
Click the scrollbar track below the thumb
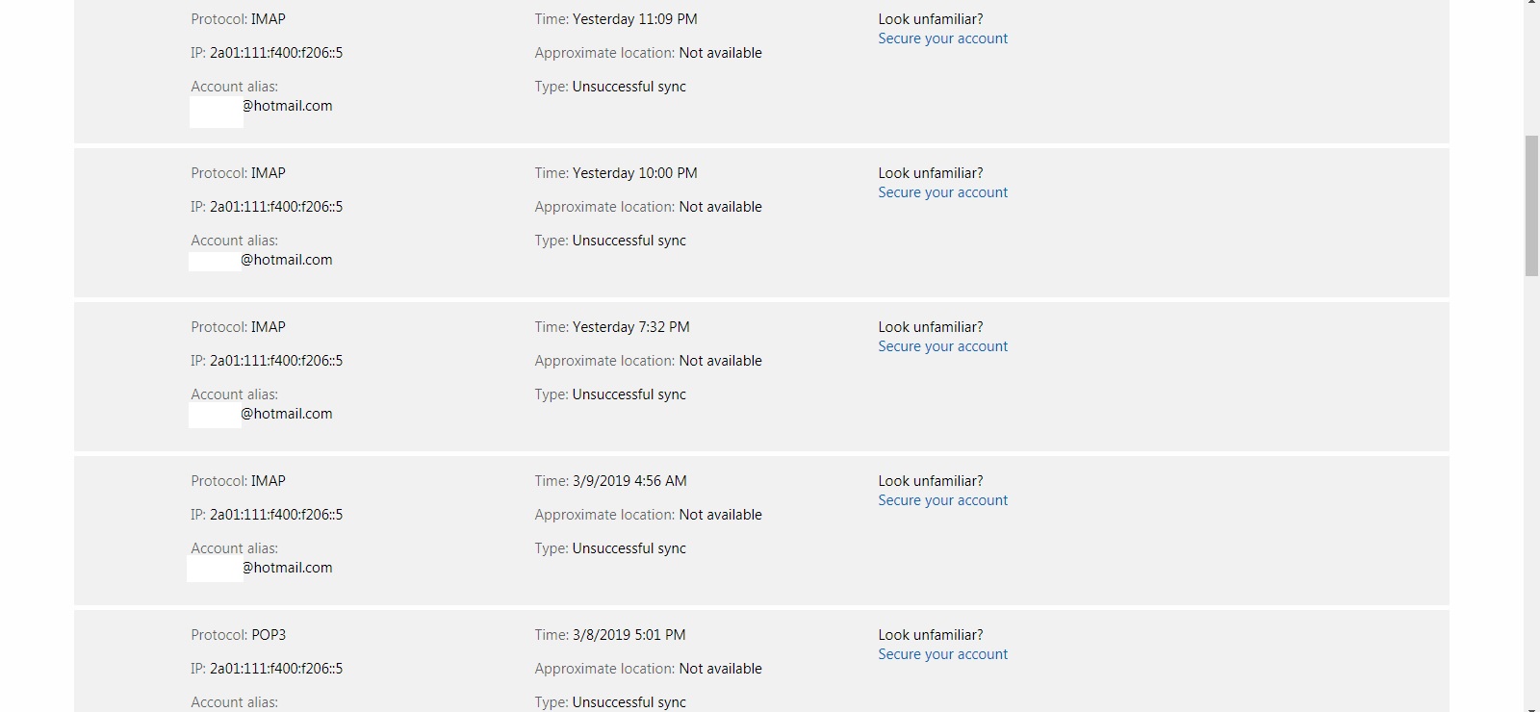click(1531, 481)
